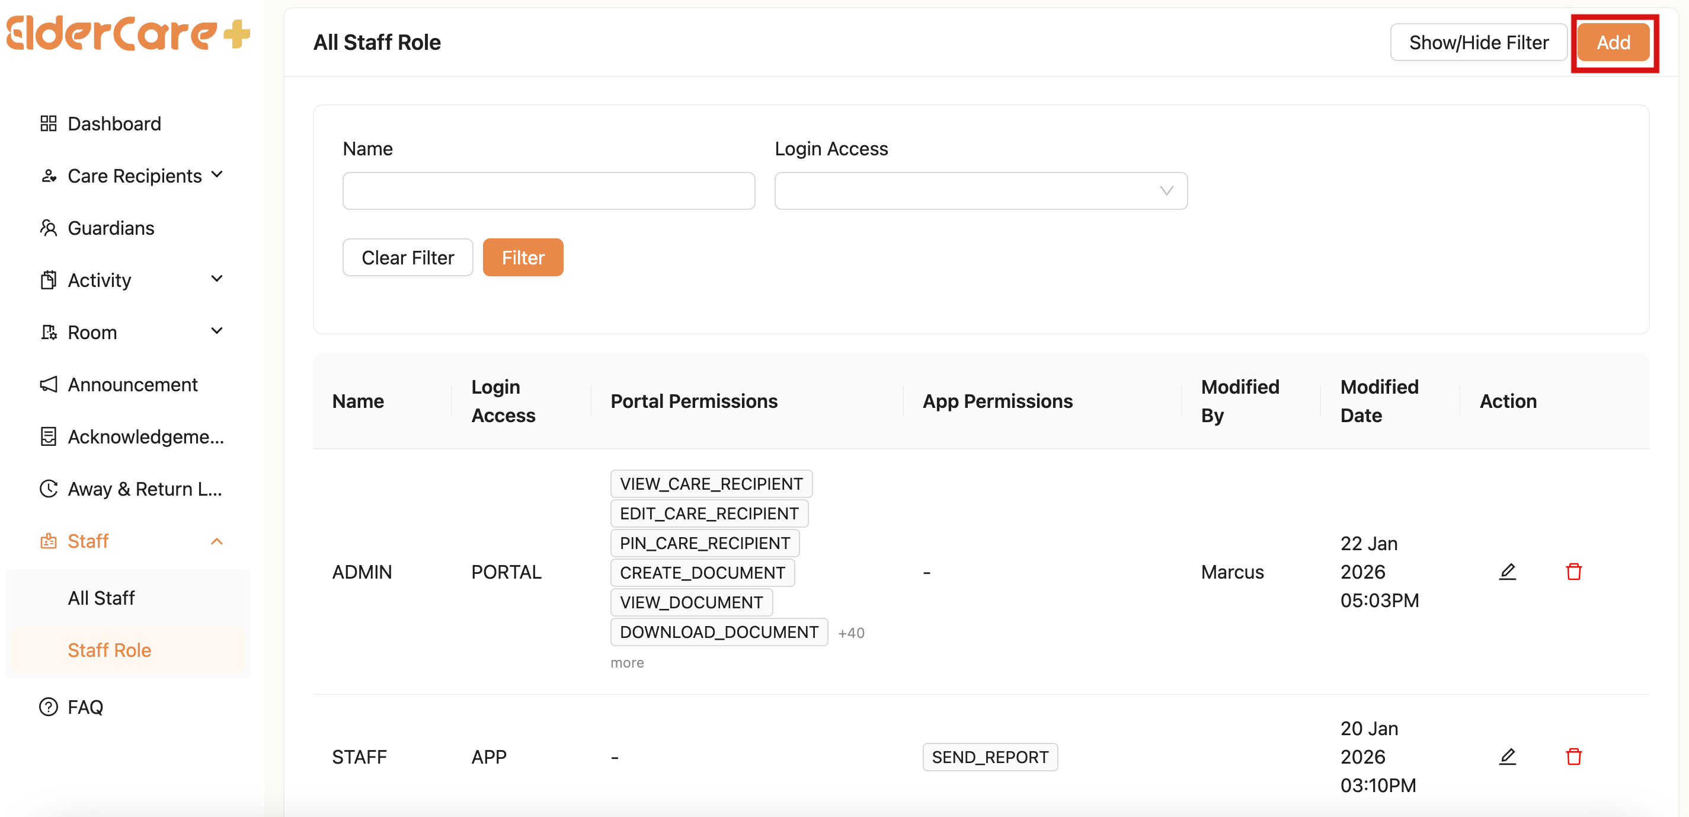Click the Announcement megaphone icon
This screenshot has width=1689, height=817.
coord(49,384)
